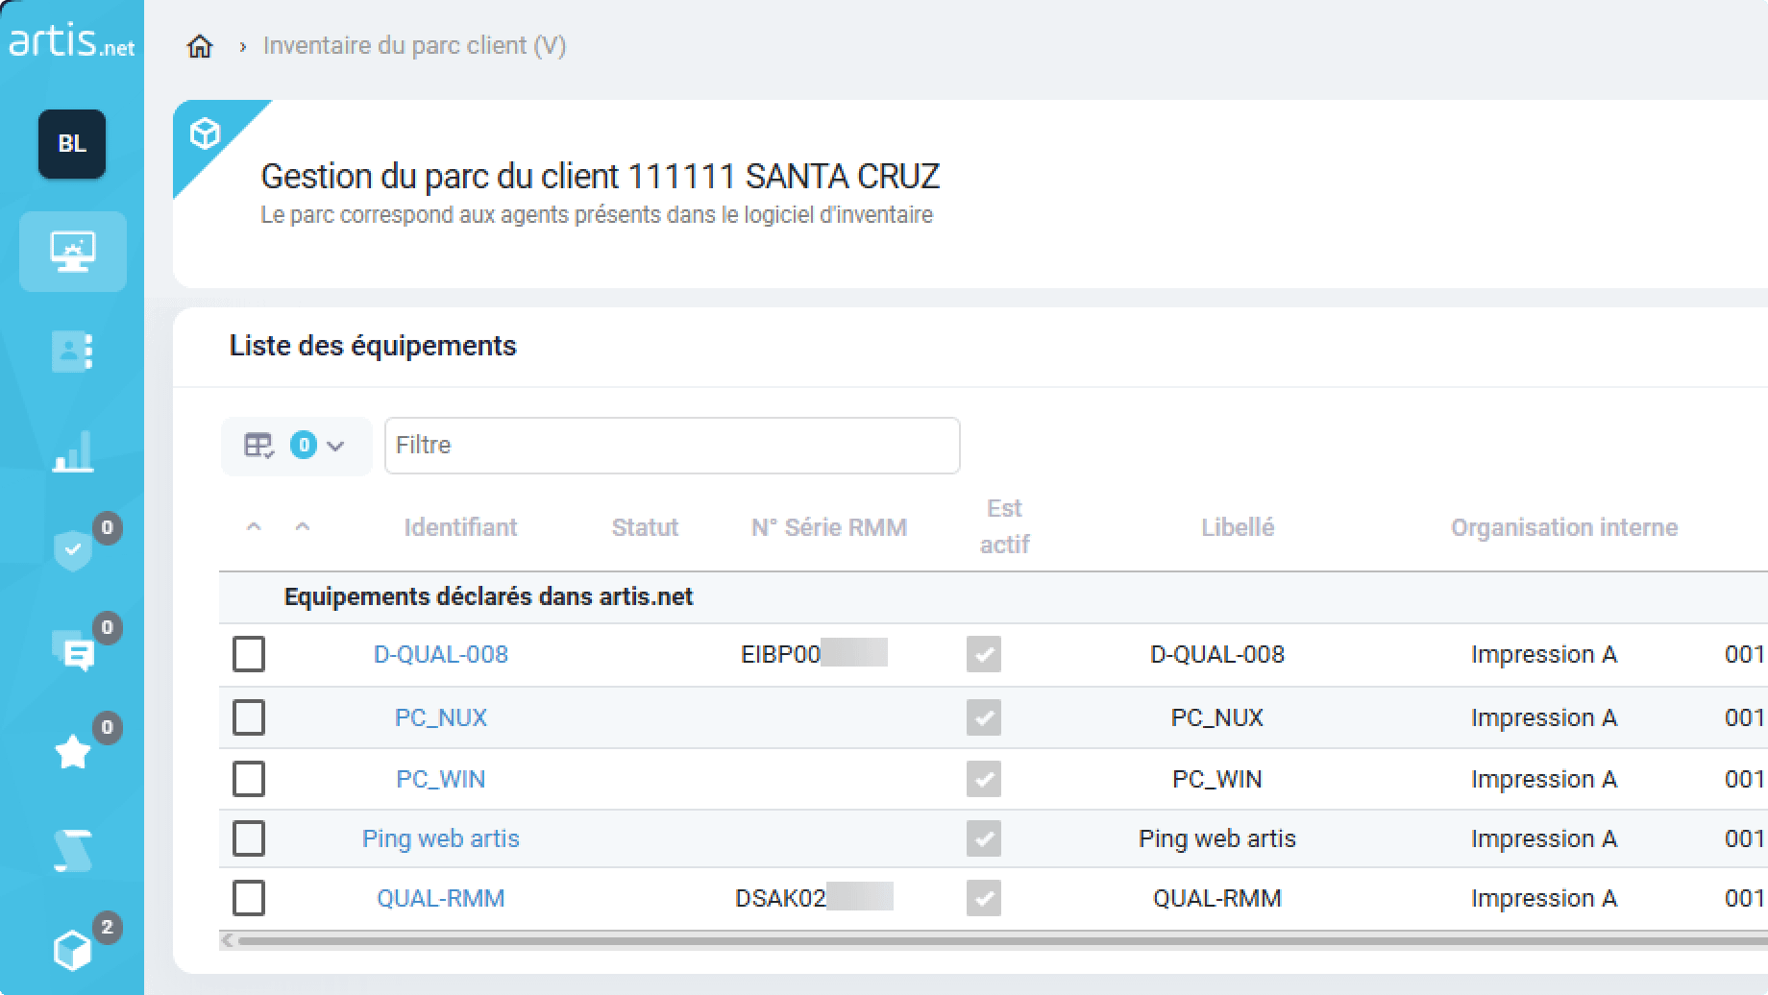Viewport: 1768px width, 995px height.
Task: Check the box for D-QUAL-008 row
Action: (x=249, y=654)
